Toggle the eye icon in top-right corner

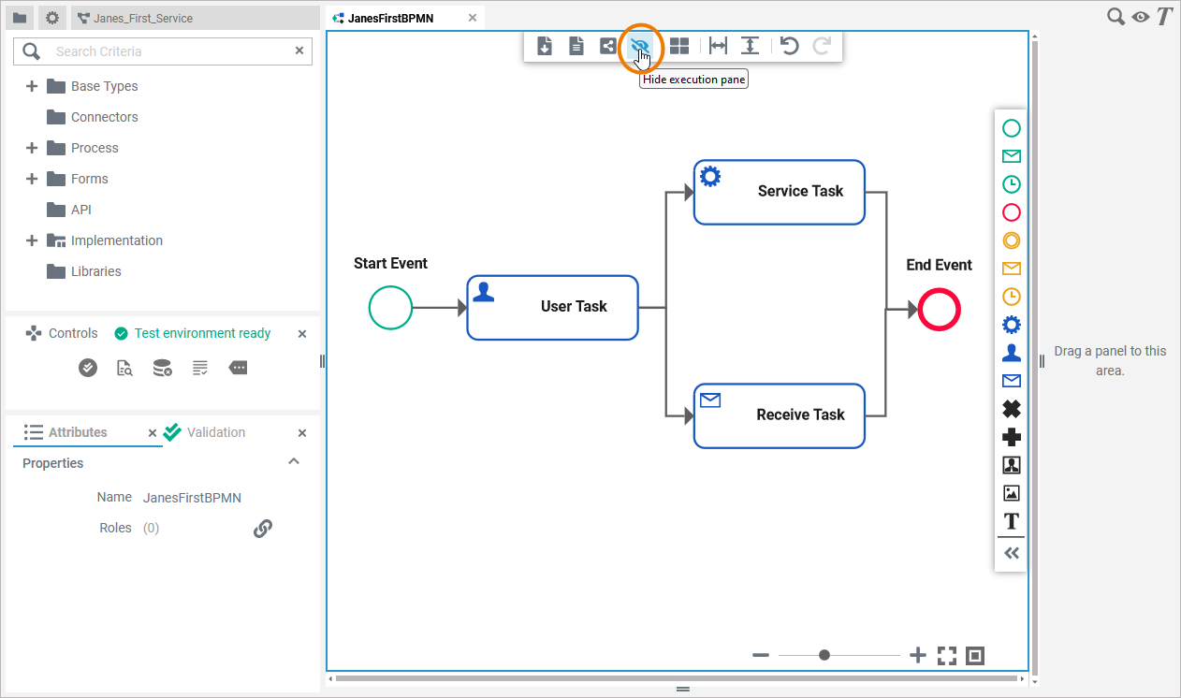(x=1140, y=17)
